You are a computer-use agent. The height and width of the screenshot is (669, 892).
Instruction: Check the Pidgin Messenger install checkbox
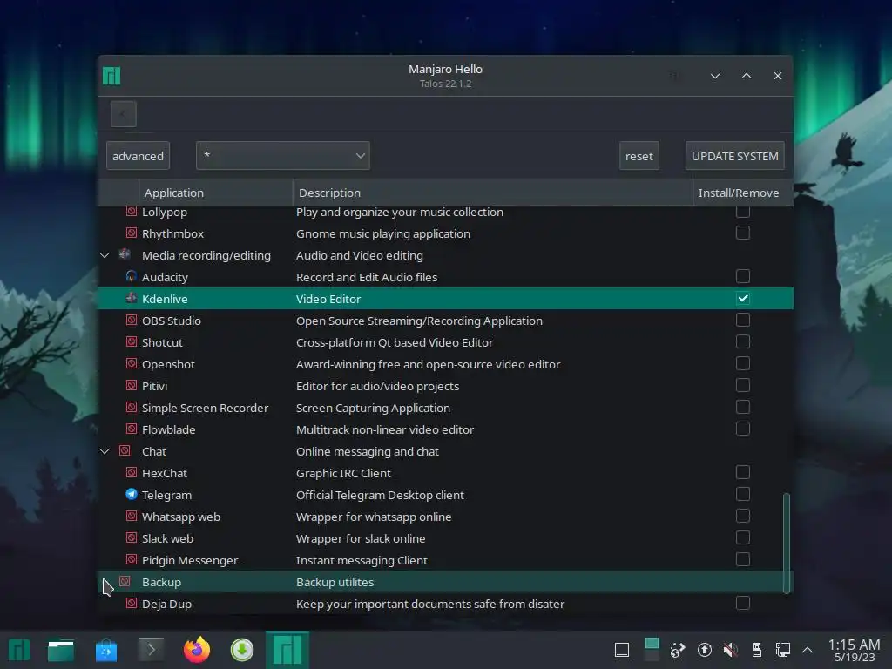[x=742, y=559]
